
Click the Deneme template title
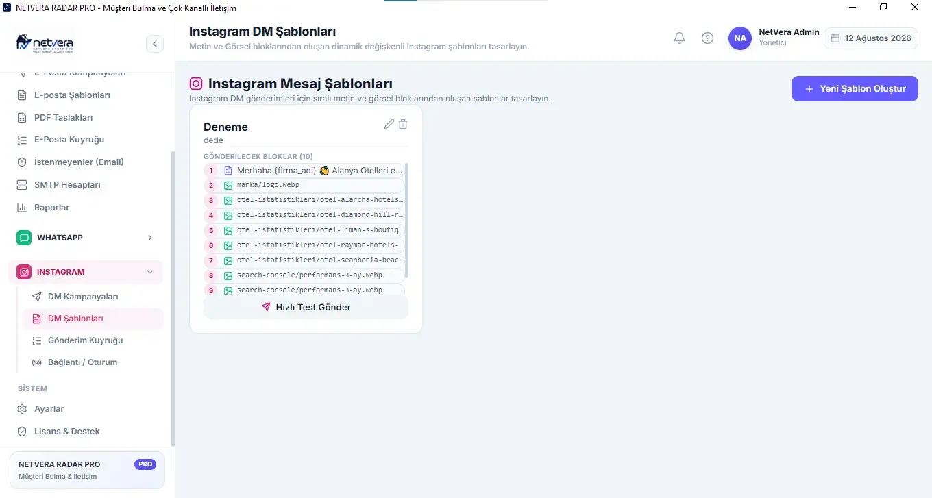(225, 127)
